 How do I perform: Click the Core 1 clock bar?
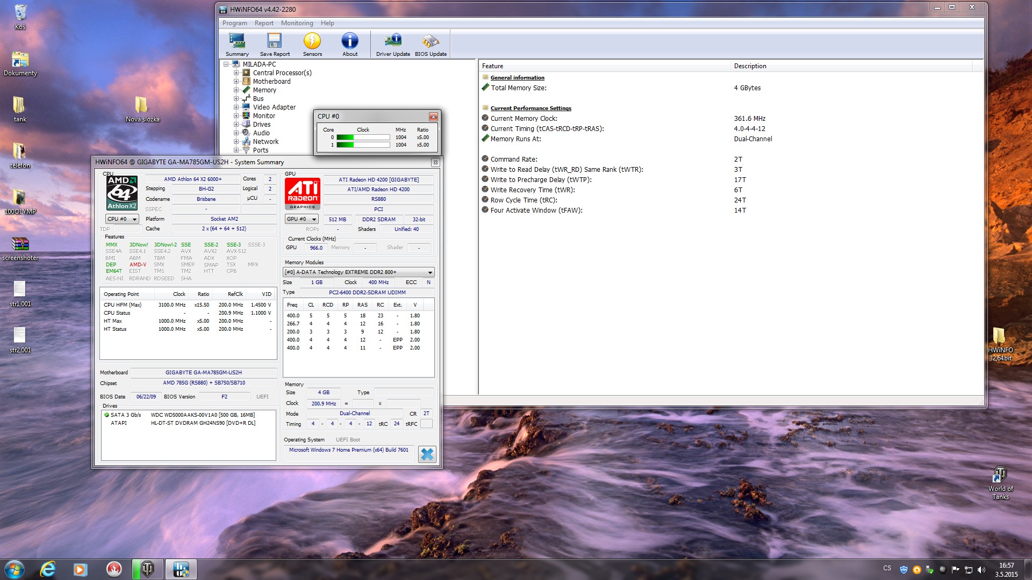click(363, 145)
